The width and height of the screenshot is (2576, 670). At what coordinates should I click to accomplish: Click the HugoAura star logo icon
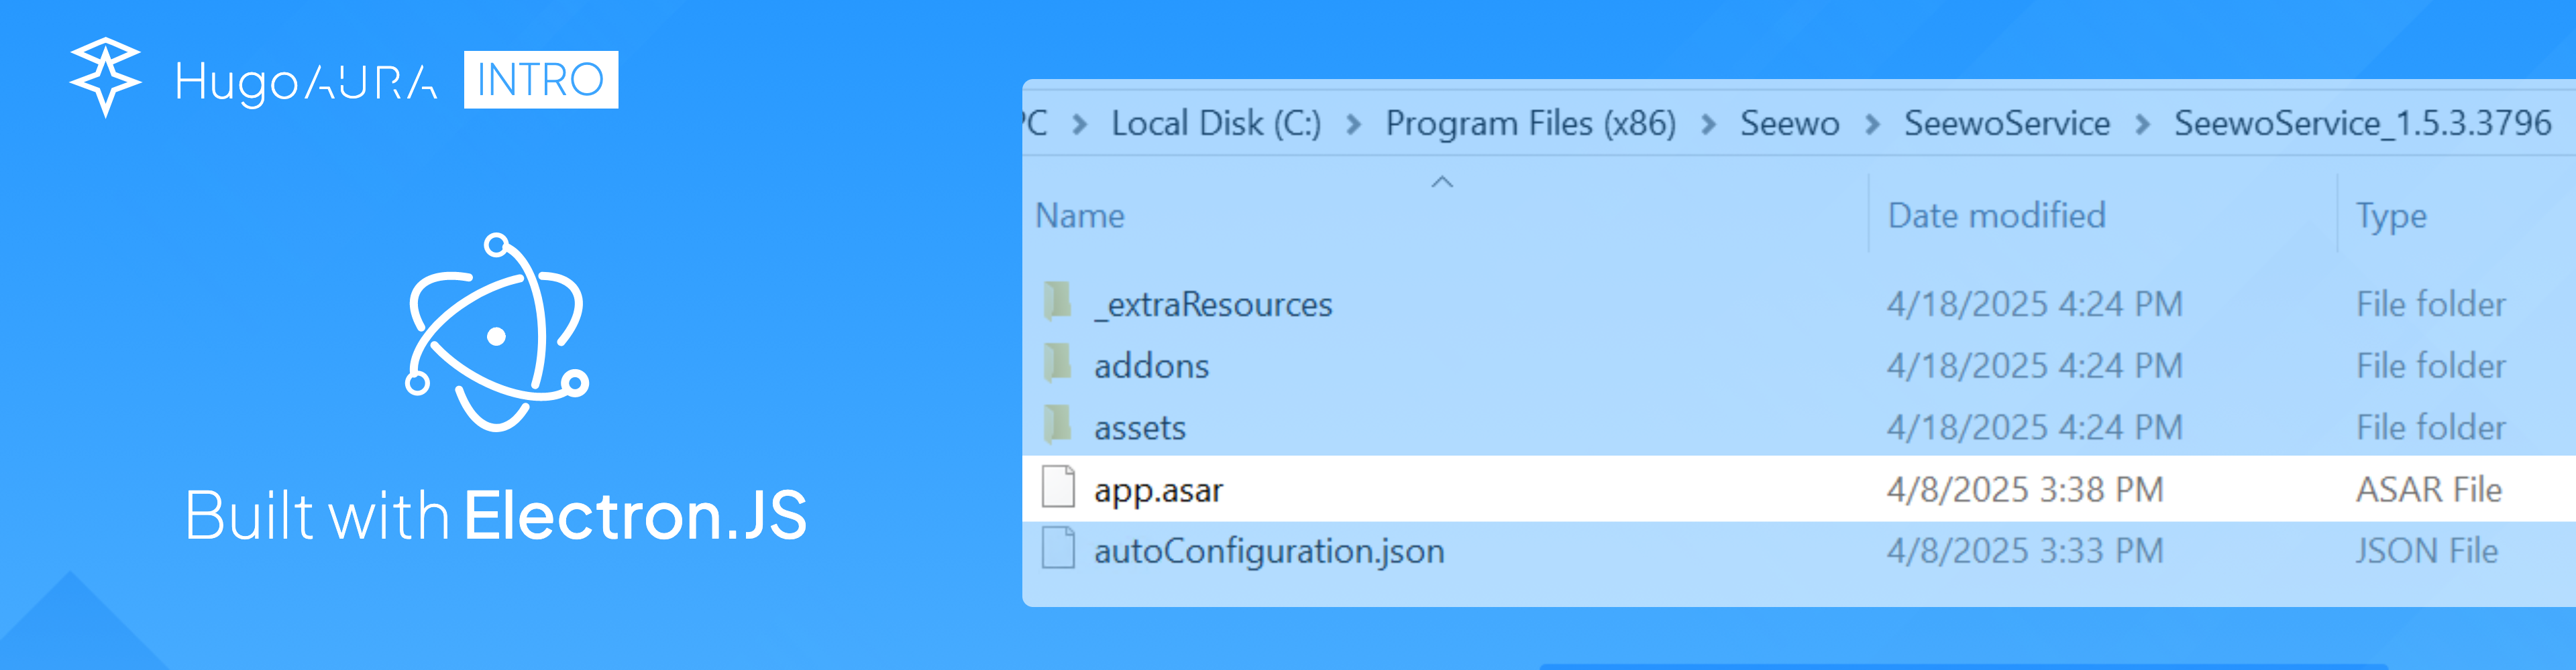pos(105,77)
